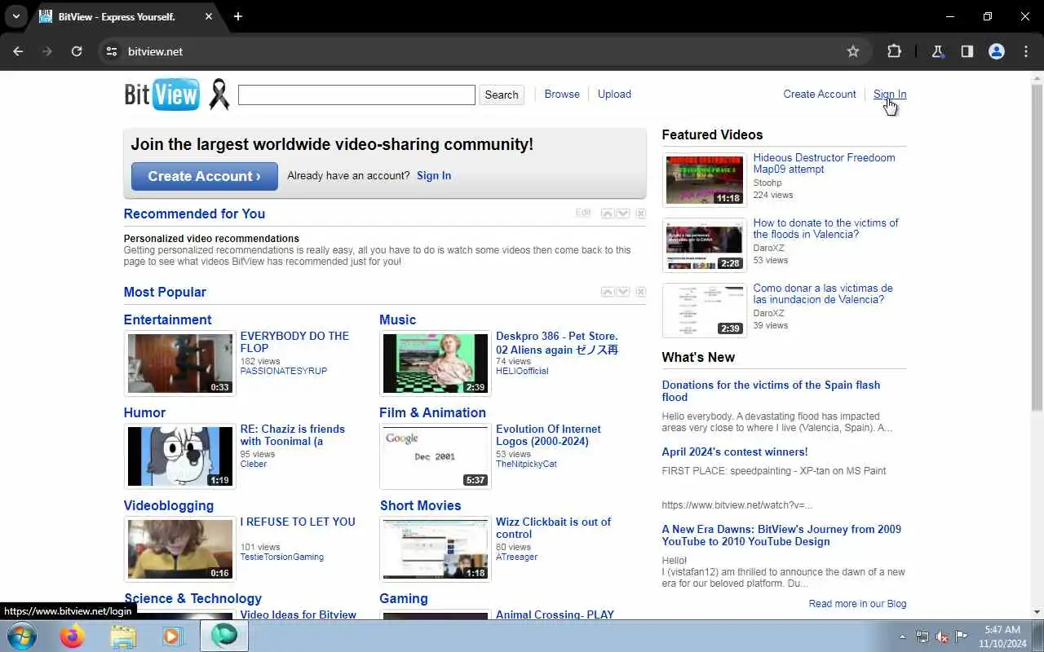Open the Short Movies category heading
This screenshot has height=652, width=1044.
tap(420, 505)
